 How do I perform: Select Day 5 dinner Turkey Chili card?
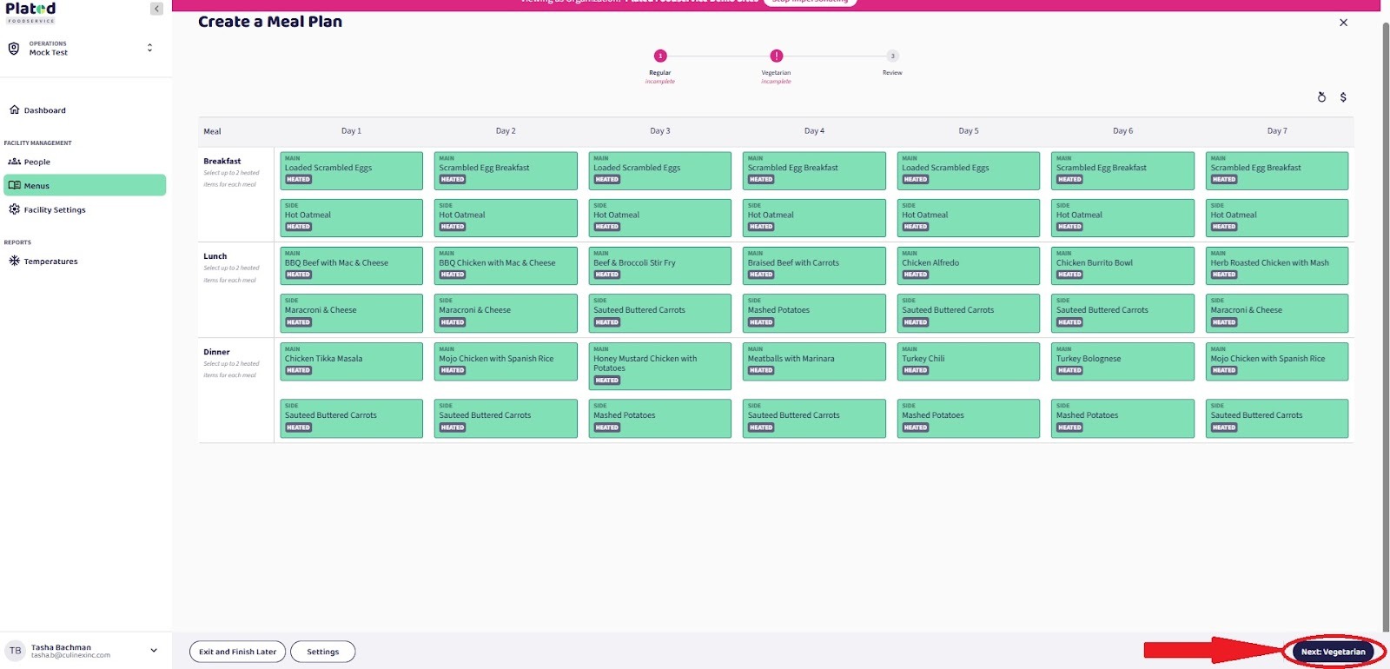coord(968,361)
